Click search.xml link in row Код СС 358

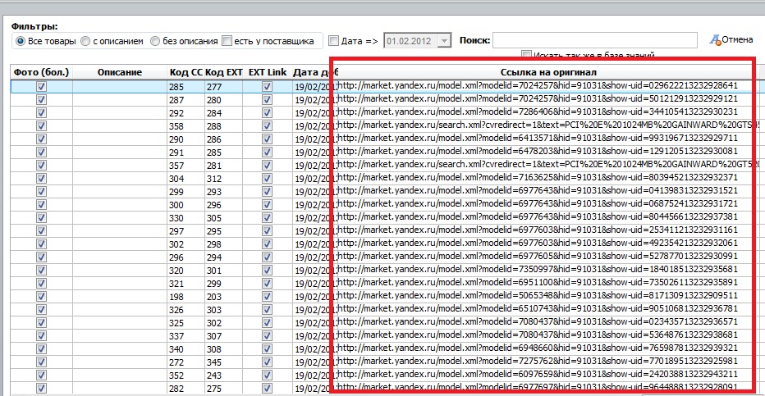pos(548,125)
